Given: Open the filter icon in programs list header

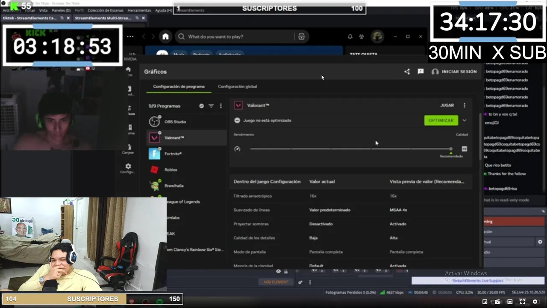Looking at the screenshot, I should (211, 106).
